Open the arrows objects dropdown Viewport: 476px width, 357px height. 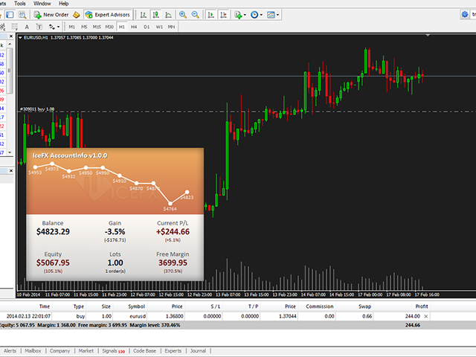click(54, 27)
